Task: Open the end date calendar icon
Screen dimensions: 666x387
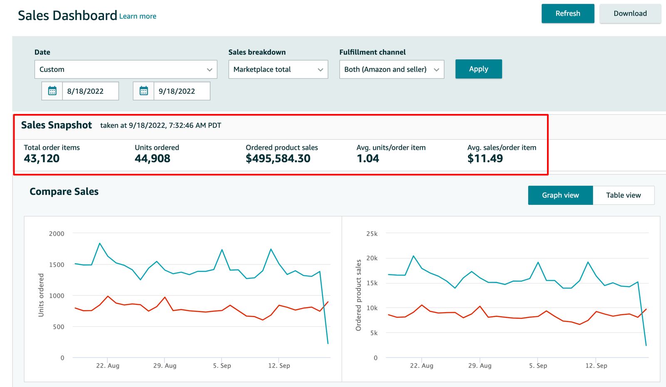Action: tap(144, 91)
